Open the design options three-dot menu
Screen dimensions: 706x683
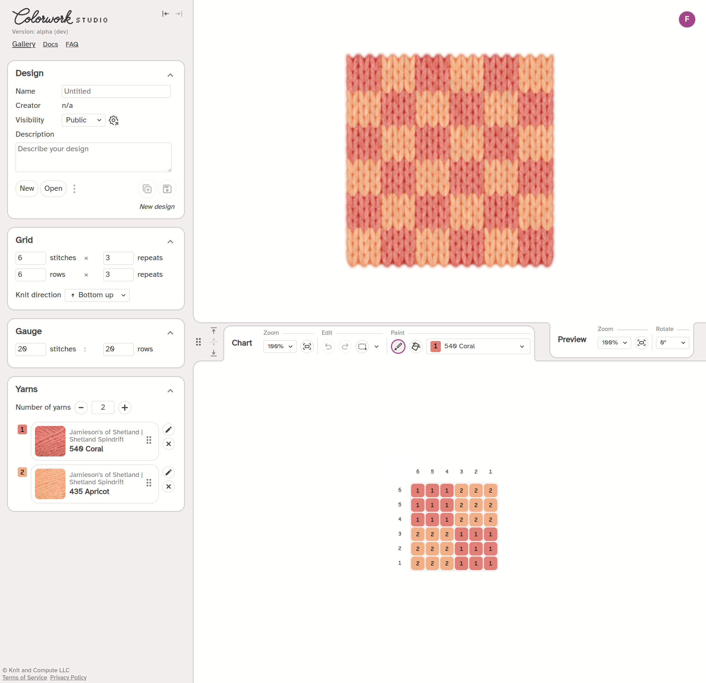pyautogui.click(x=74, y=189)
